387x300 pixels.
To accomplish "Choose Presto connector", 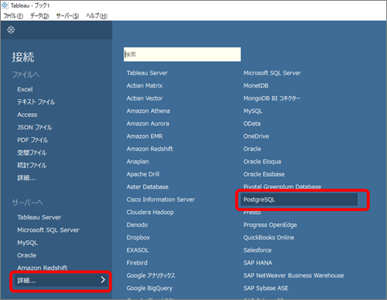I will tap(252, 213).
